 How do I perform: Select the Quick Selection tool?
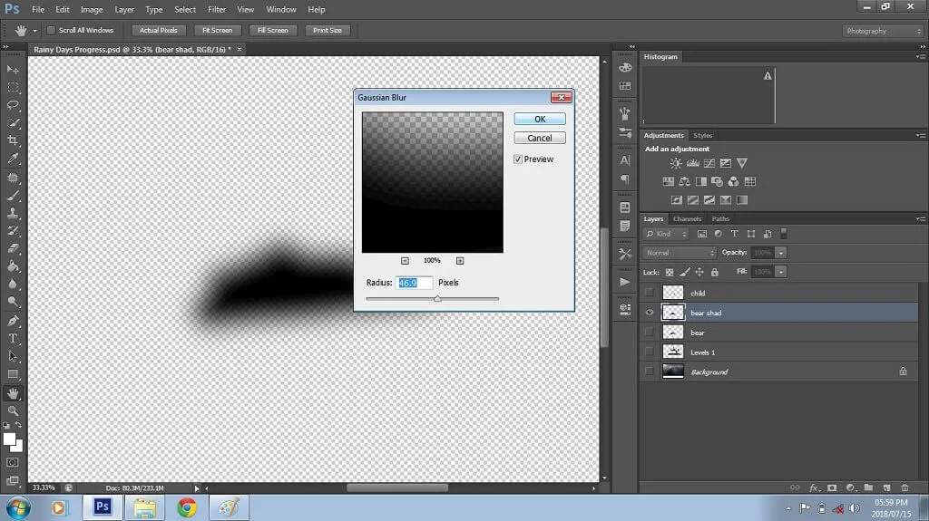pos(13,122)
